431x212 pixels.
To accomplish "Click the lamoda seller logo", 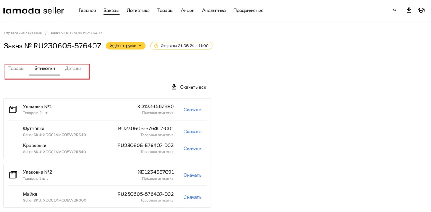I will tap(34, 11).
